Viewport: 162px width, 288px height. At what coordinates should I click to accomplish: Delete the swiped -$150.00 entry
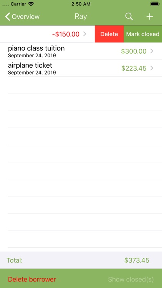point(109,34)
